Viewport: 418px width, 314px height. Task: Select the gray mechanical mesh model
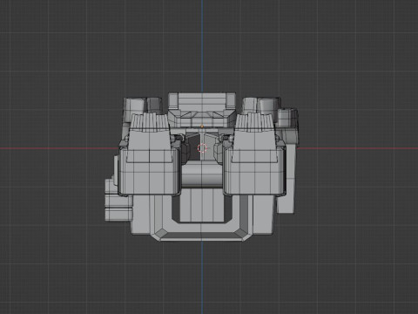coord(201,167)
